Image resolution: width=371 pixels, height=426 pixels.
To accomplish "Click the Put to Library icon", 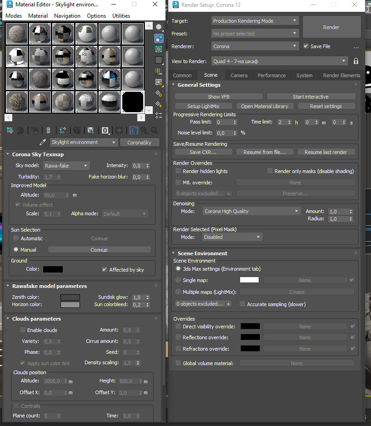I will tap(91, 130).
